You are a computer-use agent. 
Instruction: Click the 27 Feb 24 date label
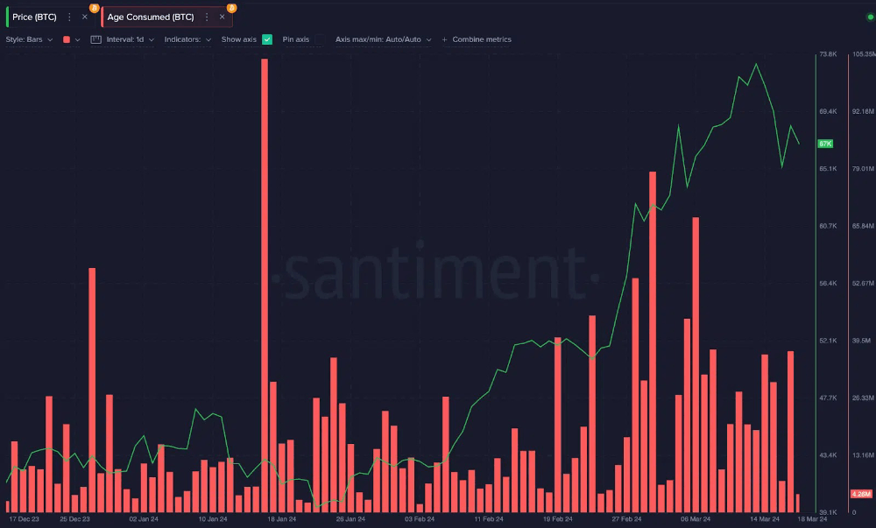(626, 519)
